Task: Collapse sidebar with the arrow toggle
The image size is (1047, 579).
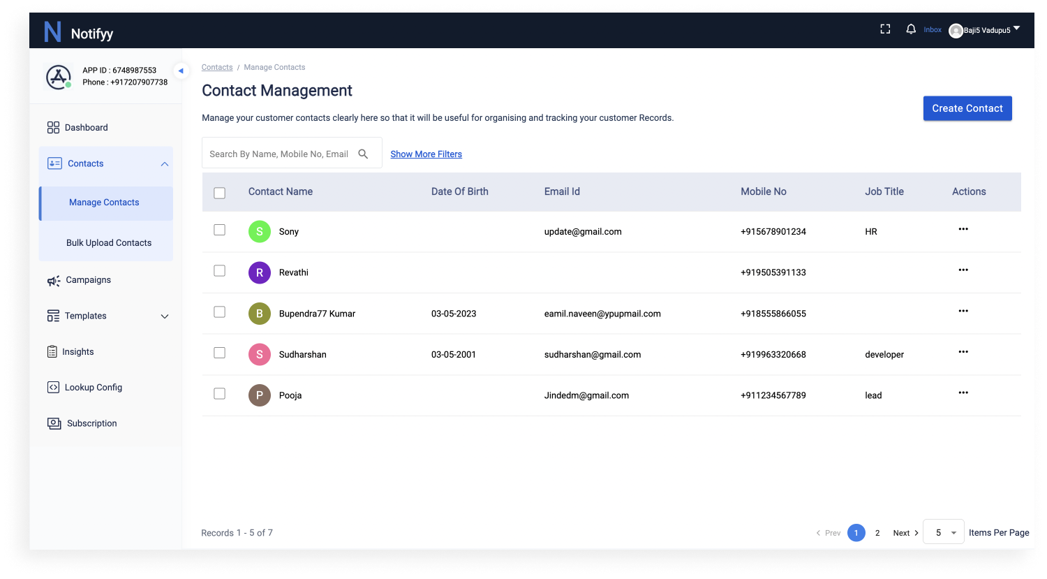Action: [x=181, y=71]
